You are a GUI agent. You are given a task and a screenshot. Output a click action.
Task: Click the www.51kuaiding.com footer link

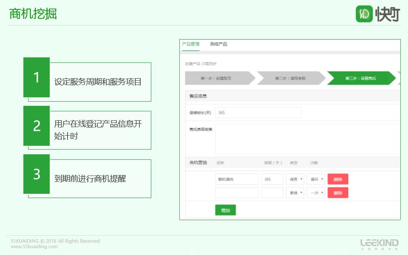click(x=34, y=246)
